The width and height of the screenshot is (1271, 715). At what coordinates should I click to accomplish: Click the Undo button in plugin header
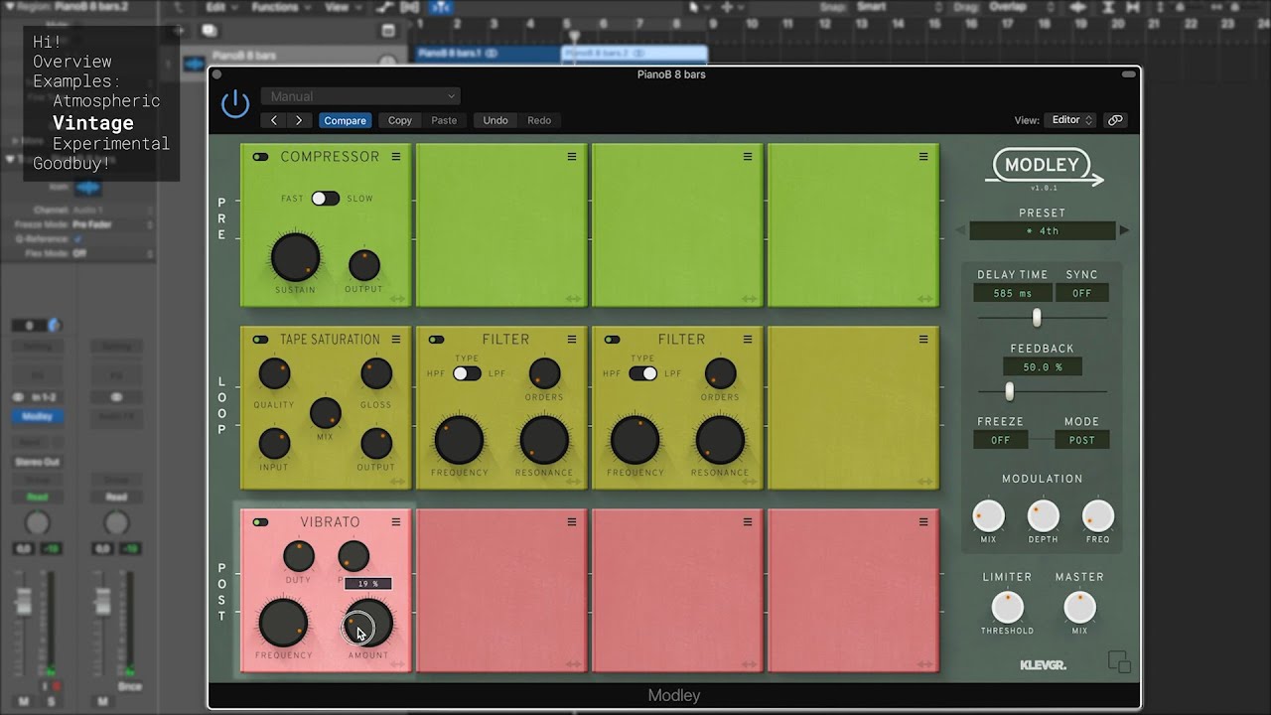click(x=495, y=120)
